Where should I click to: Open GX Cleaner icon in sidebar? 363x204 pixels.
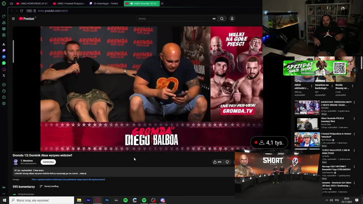click(4, 22)
